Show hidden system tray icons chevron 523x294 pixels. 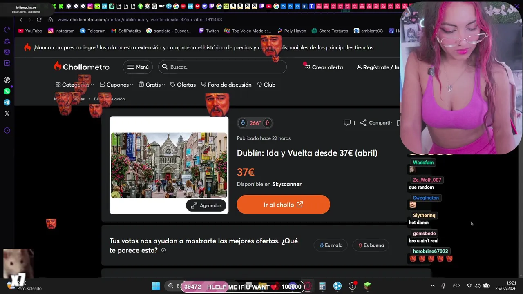(432, 286)
